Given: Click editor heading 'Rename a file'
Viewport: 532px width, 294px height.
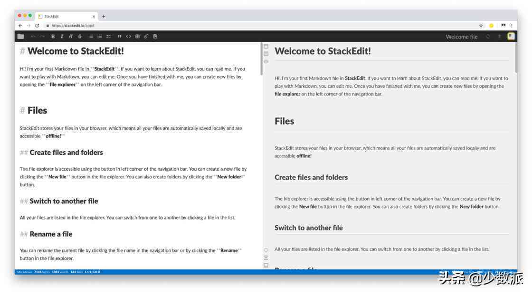Looking at the screenshot, I should [51, 234].
